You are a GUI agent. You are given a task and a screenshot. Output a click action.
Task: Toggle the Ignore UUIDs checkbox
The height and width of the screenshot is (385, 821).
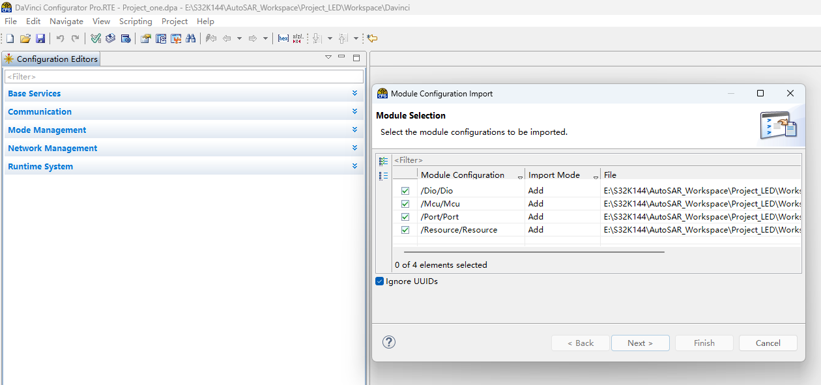(x=380, y=281)
